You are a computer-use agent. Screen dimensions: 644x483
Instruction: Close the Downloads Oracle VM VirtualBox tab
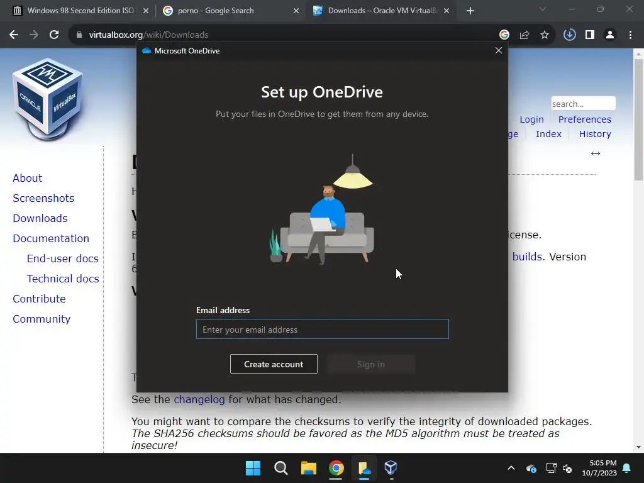pos(447,11)
